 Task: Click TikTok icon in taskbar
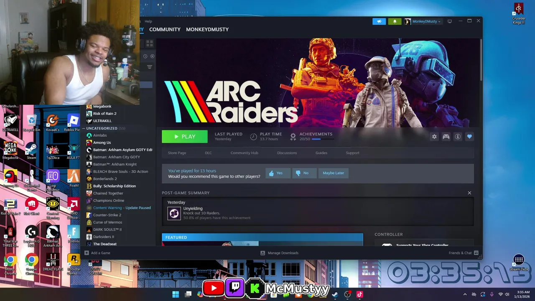click(359, 294)
